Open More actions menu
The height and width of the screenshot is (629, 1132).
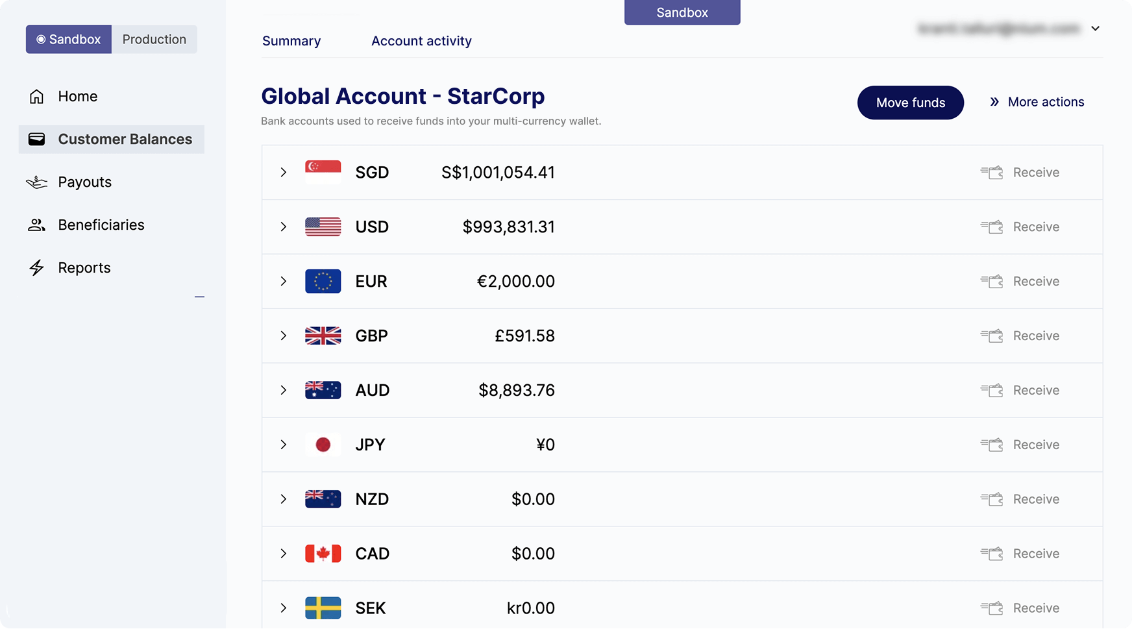[1037, 103]
